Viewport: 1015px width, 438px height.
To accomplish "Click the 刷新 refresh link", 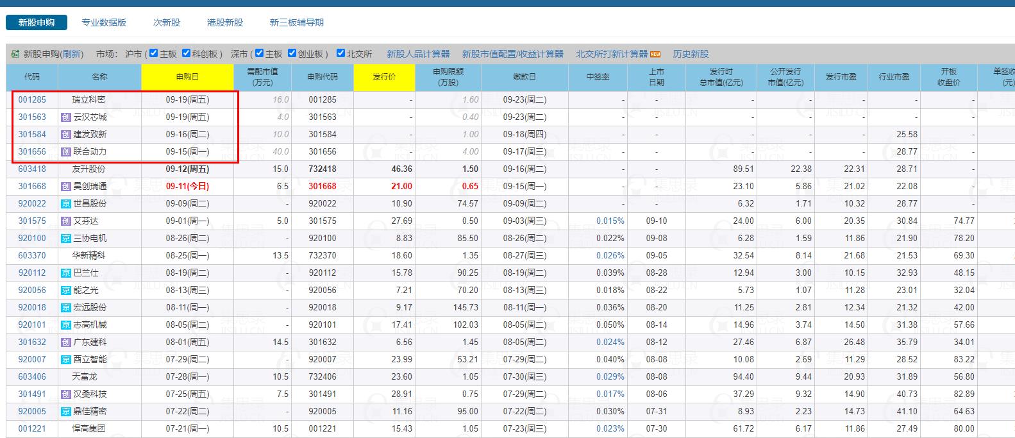I will pyautogui.click(x=72, y=54).
